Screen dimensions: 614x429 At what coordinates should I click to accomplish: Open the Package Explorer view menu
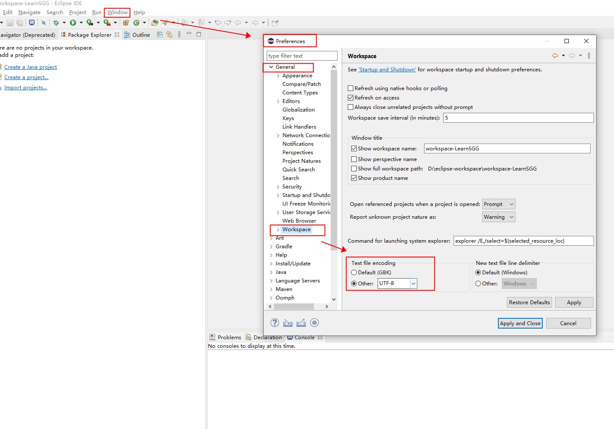[179, 35]
